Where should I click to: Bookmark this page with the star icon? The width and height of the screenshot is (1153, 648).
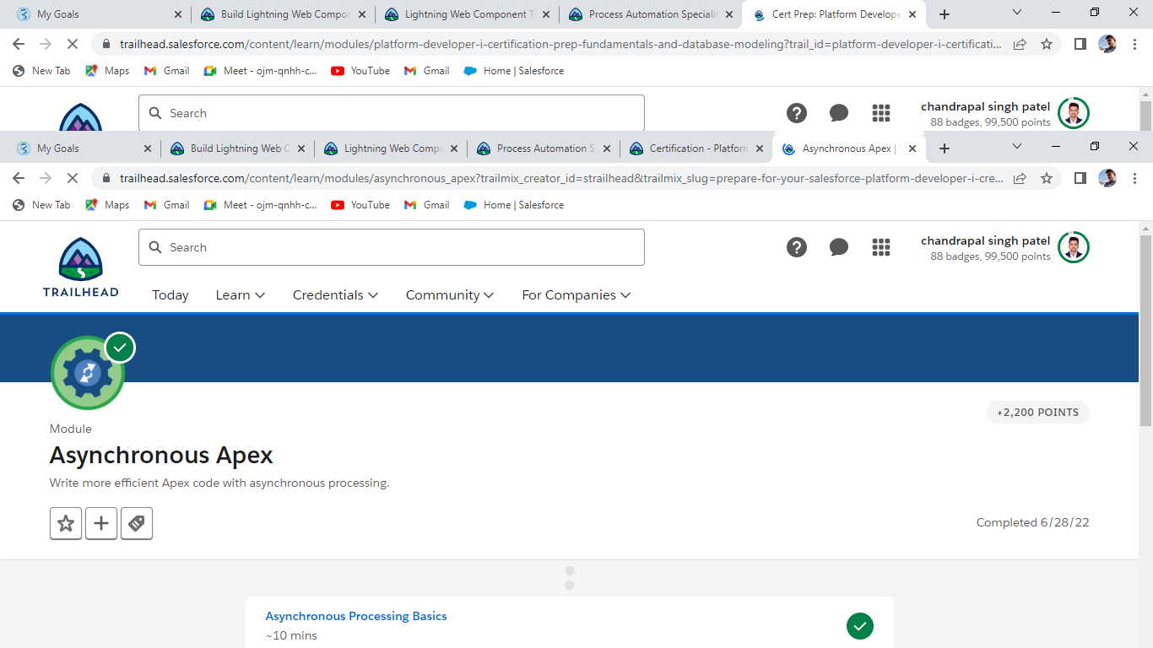(1047, 178)
